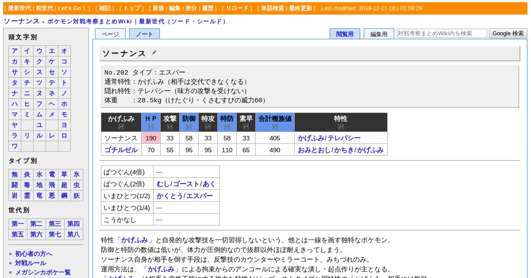531x278 pixels.
Task: Select ユ in the 頭文字別 grid
Action: (39, 125)
